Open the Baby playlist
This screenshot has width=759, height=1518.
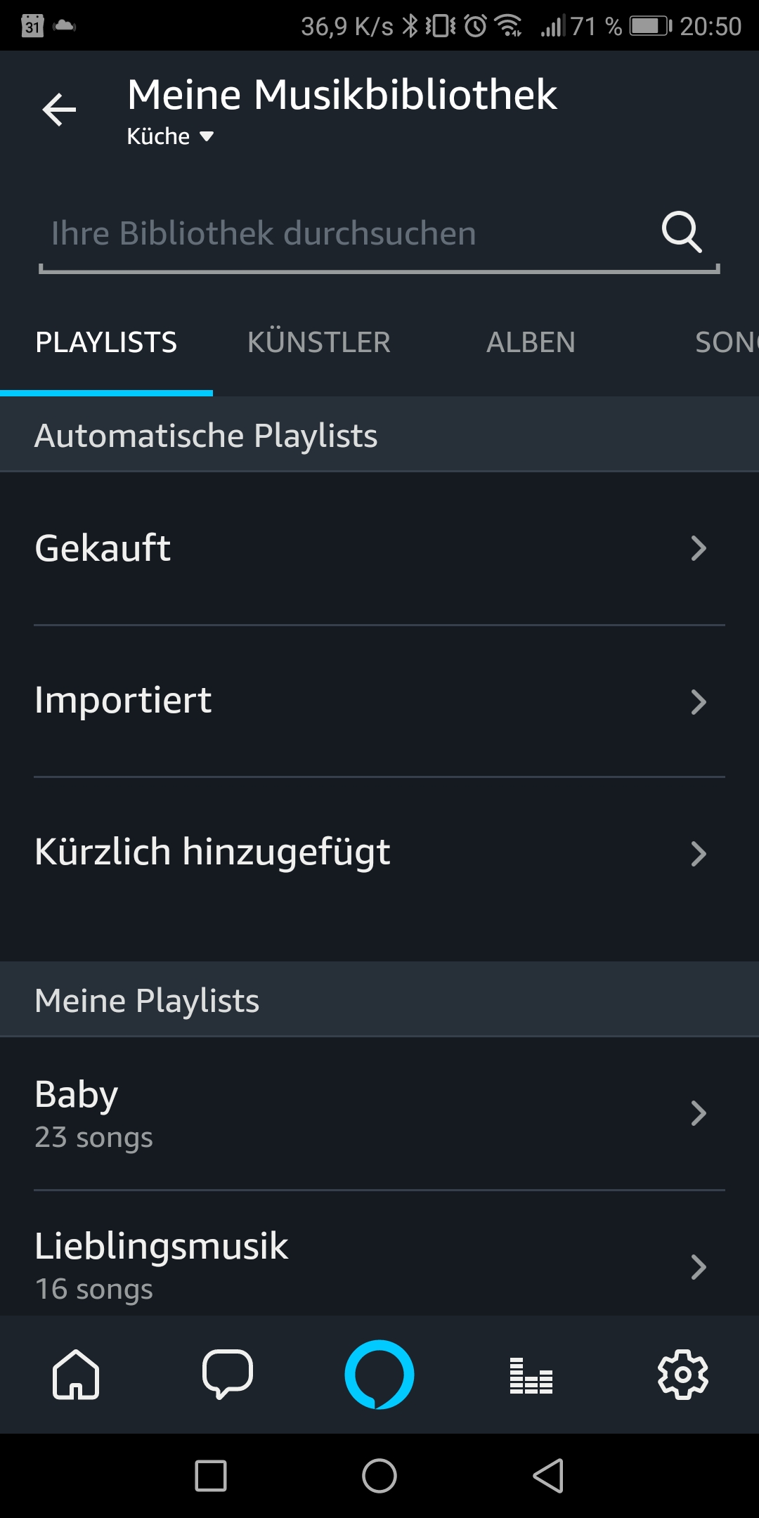tap(379, 1113)
